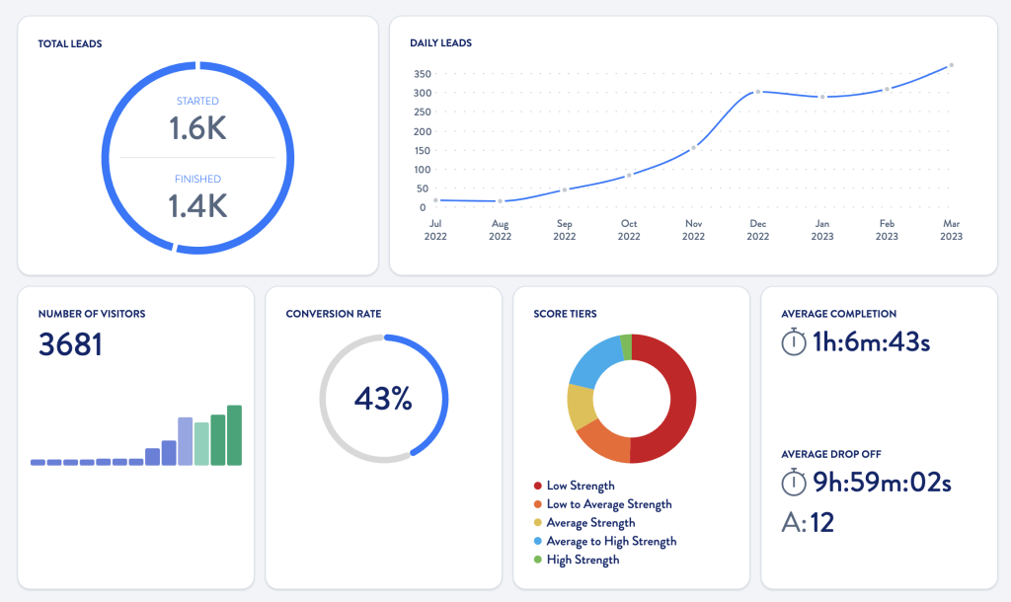The image size is (1011, 602).
Task: Click the blue Average to High Strength legend dot
Action: coord(538,542)
